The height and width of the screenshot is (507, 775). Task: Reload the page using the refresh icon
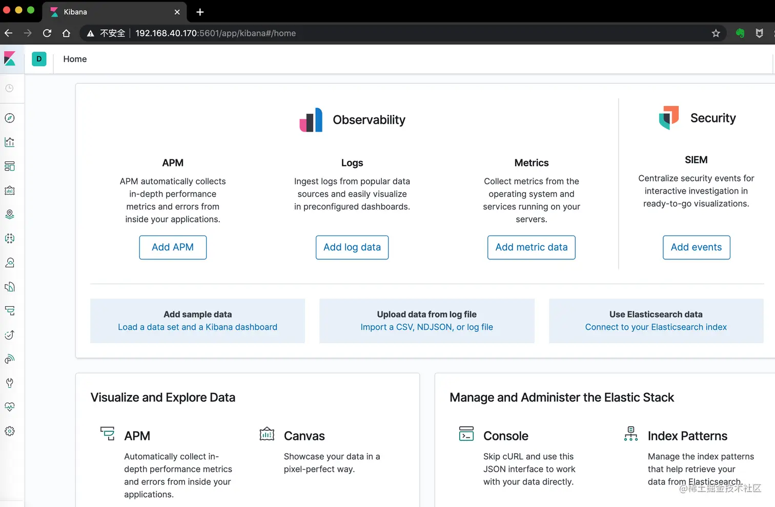point(47,33)
